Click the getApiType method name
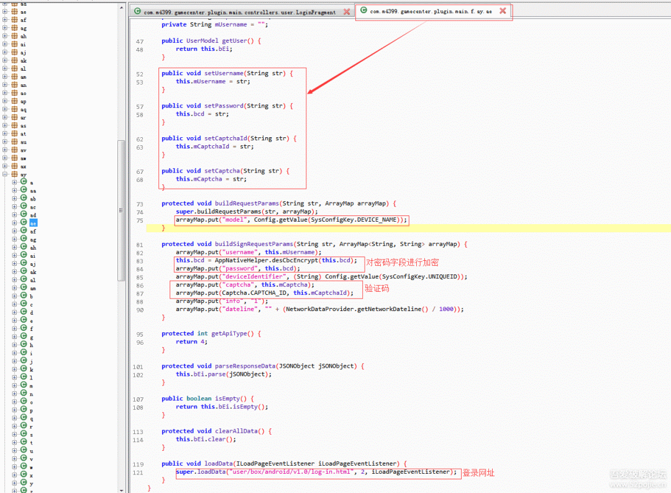The width and height of the screenshot is (671, 493). click(229, 333)
